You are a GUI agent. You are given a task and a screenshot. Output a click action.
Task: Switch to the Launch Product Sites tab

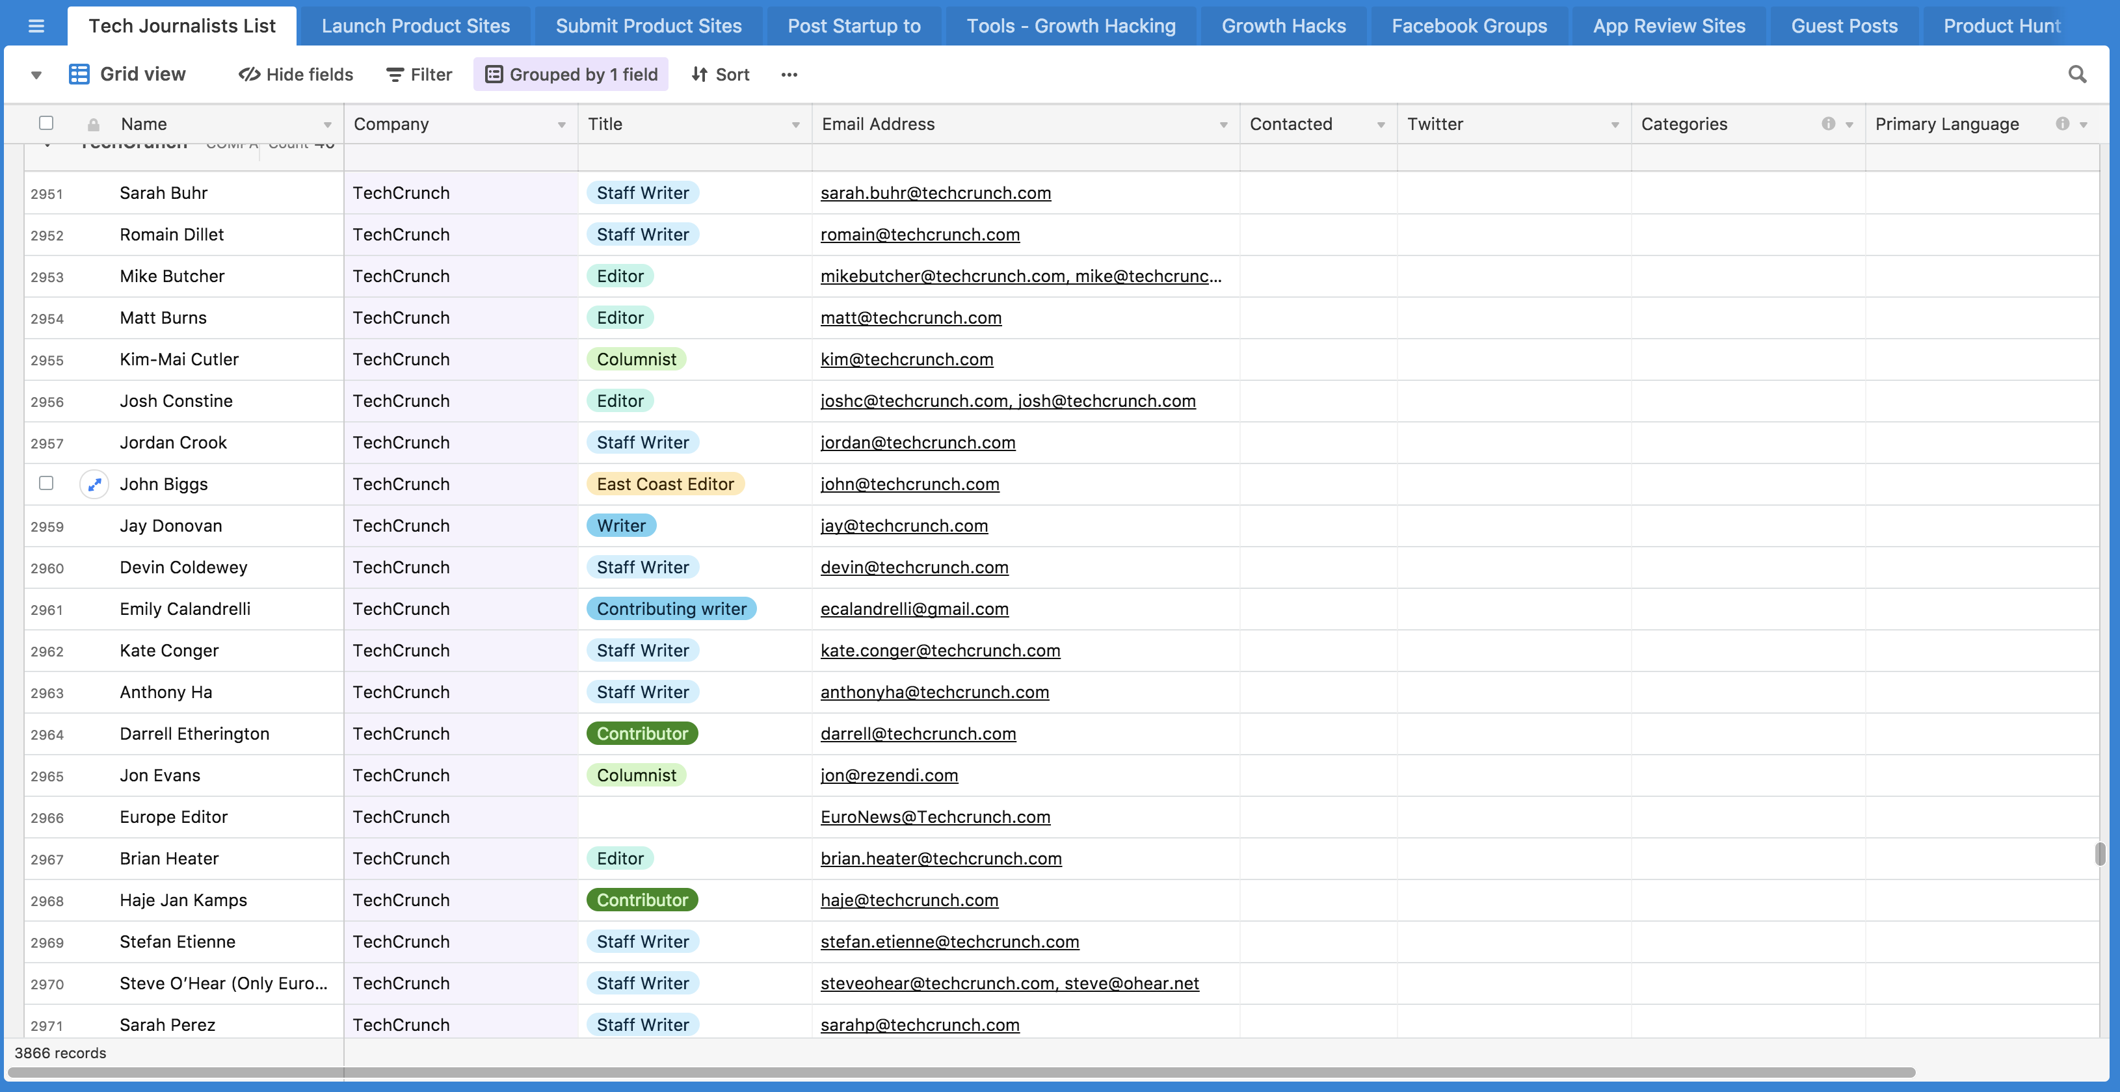pos(416,26)
